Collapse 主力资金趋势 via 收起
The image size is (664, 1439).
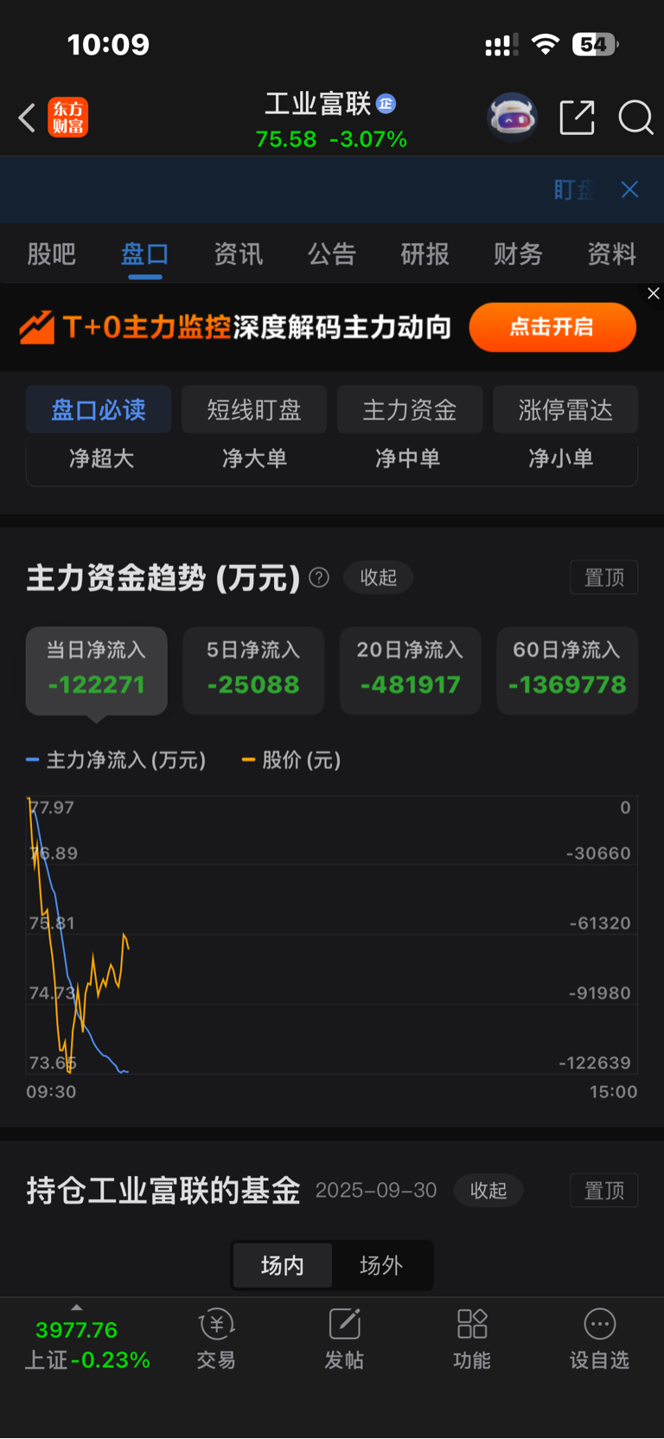(379, 577)
